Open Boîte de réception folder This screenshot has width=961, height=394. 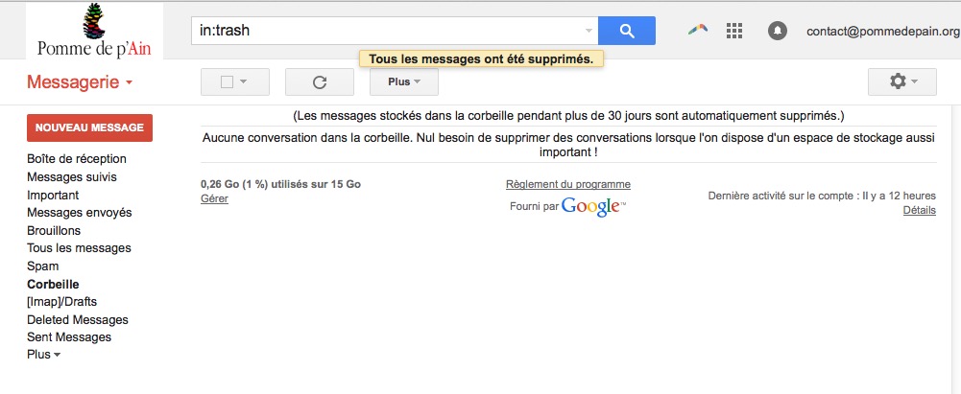(77, 158)
